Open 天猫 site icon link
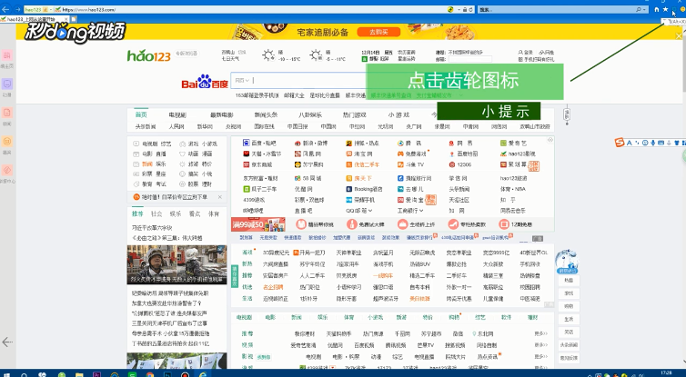Screen dimensions: 686x377 point(262,154)
